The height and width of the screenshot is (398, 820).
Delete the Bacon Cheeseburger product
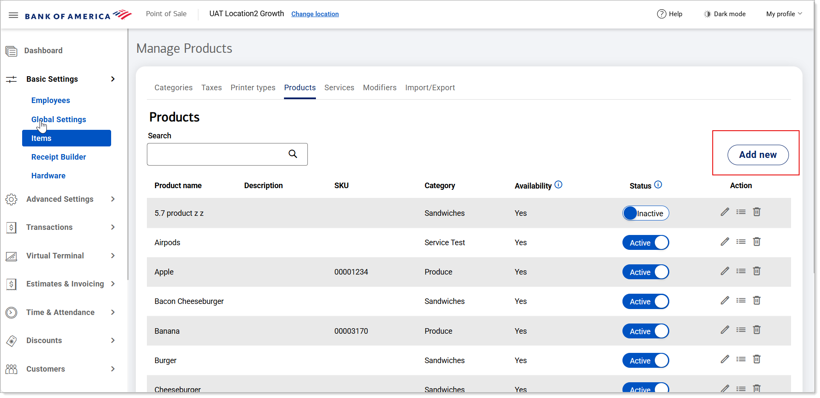[x=757, y=301]
